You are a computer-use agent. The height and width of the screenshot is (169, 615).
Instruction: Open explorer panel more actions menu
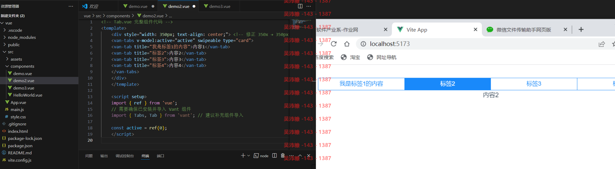71,6
